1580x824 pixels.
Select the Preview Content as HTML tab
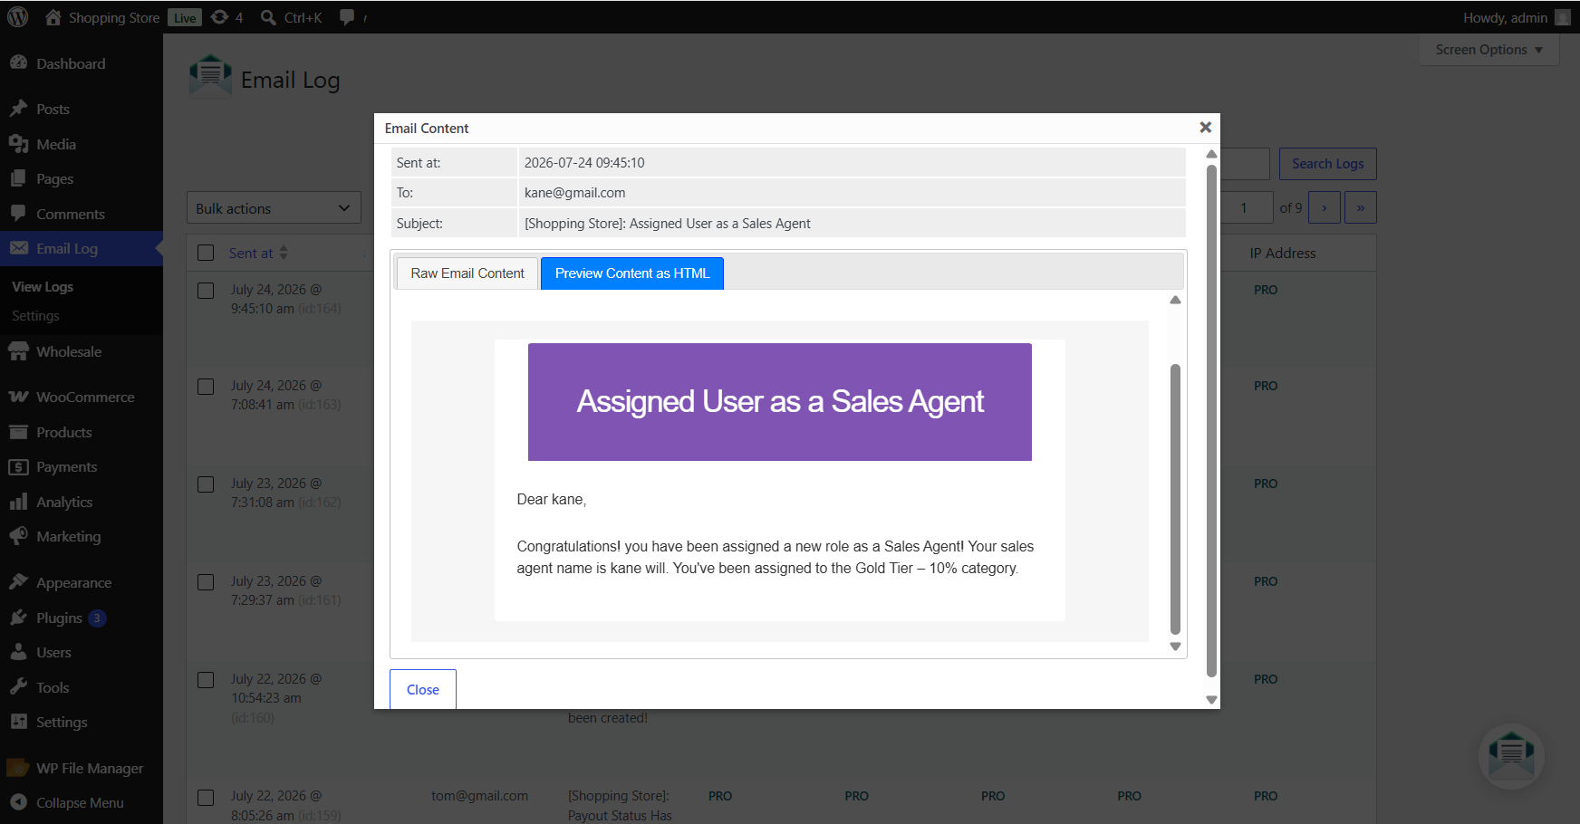(x=632, y=273)
